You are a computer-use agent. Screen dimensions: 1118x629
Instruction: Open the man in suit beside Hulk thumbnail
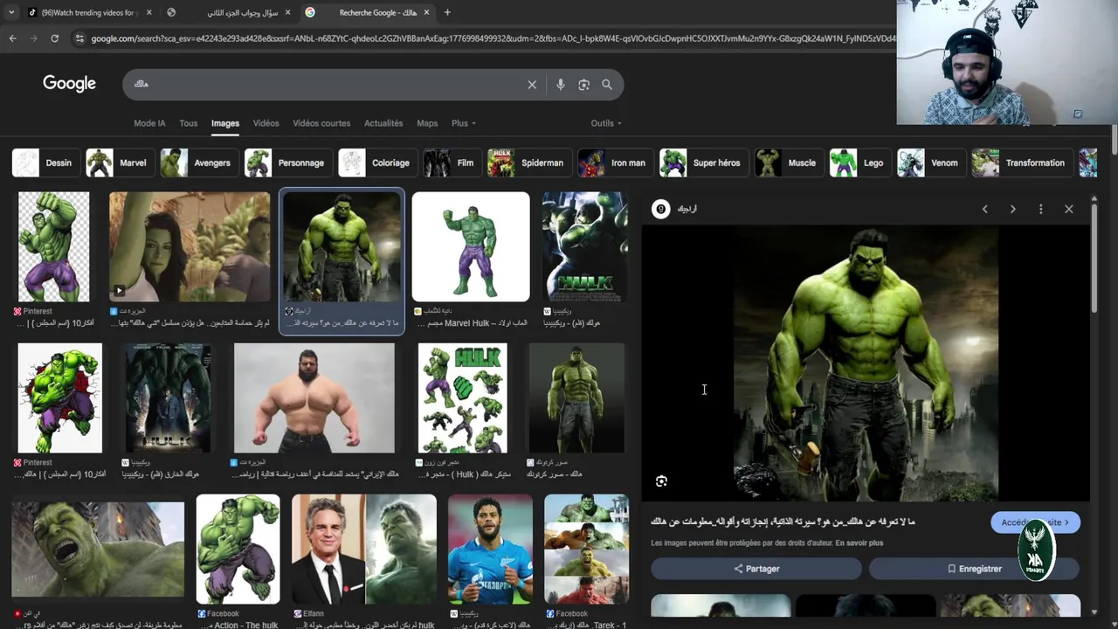point(364,550)
